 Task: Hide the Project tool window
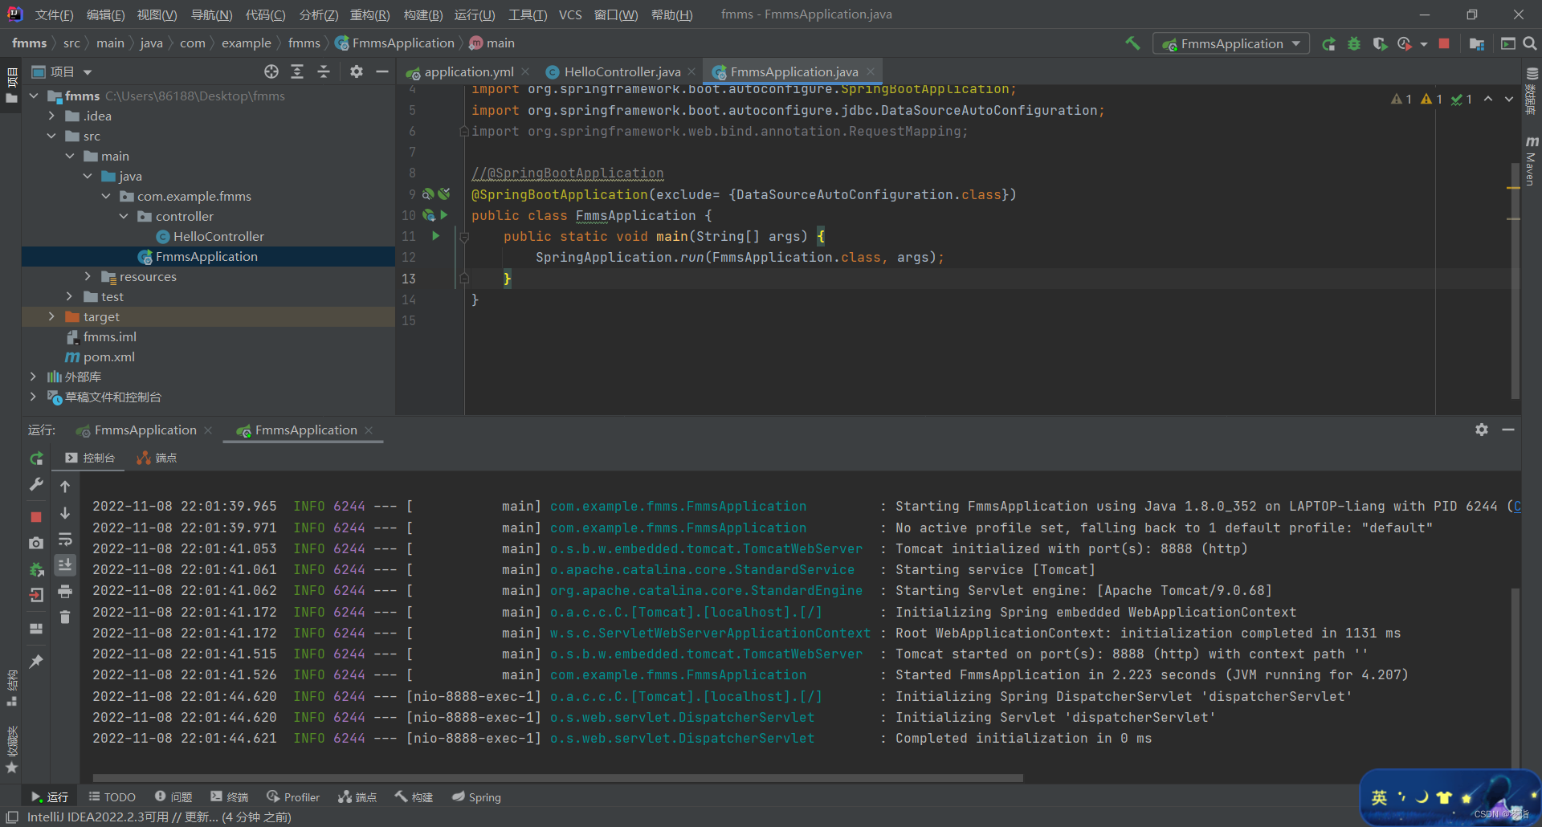(382, 71)
